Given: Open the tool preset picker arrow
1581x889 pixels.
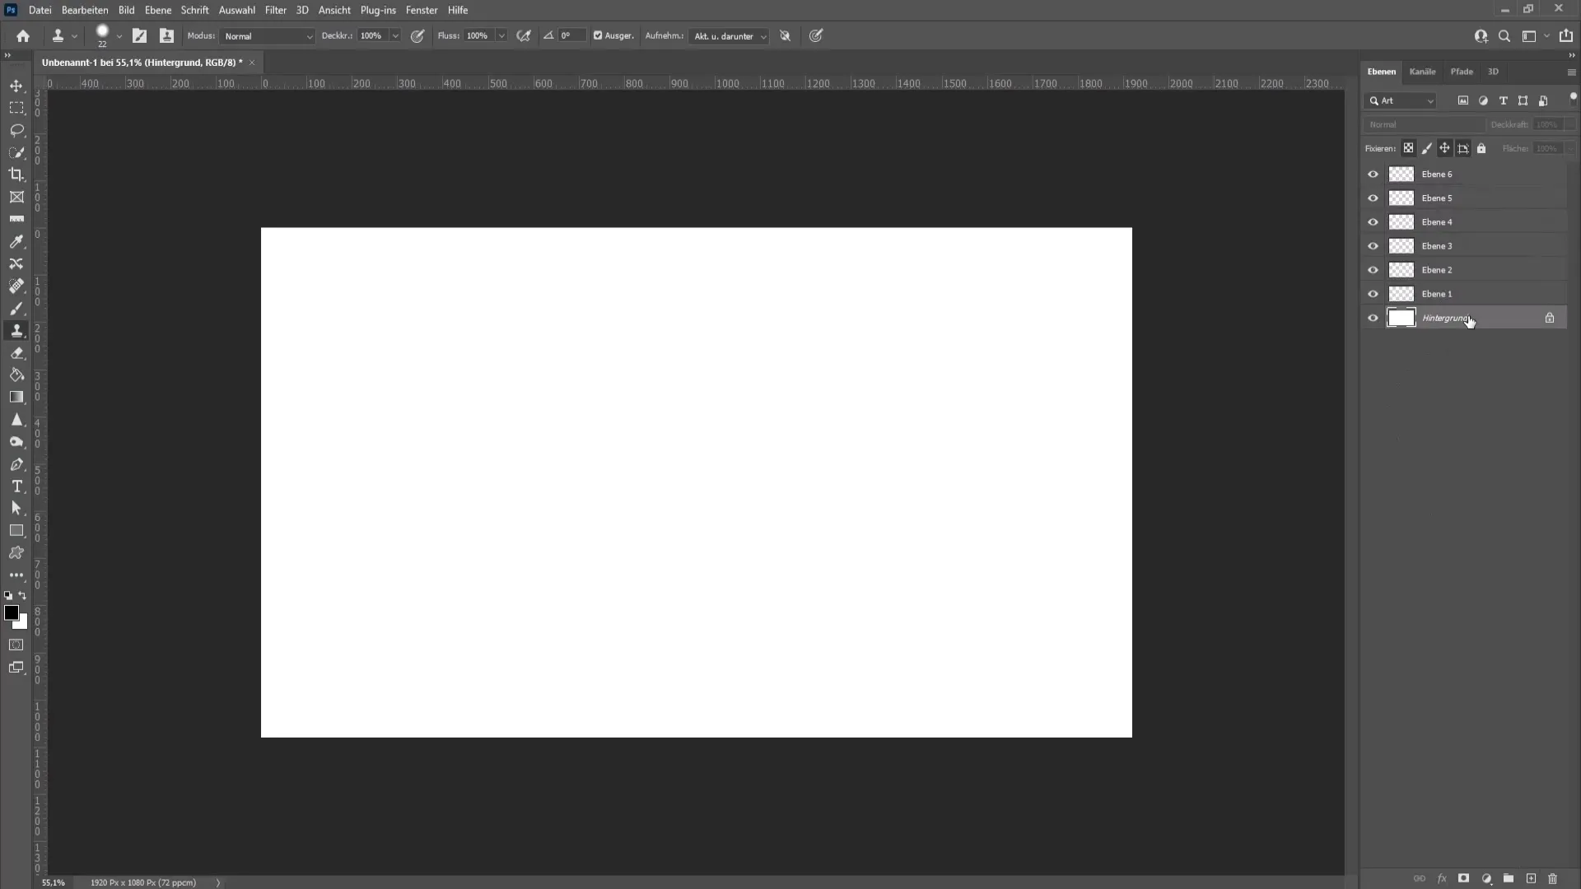Looking at the screenshot, I should (x=74, y=36).
